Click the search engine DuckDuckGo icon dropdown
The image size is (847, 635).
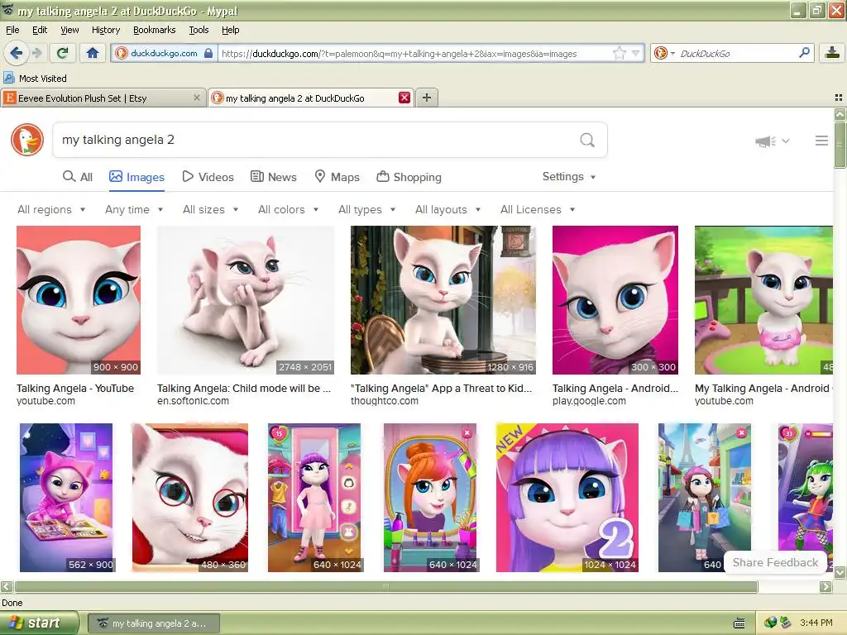point(664,53)
